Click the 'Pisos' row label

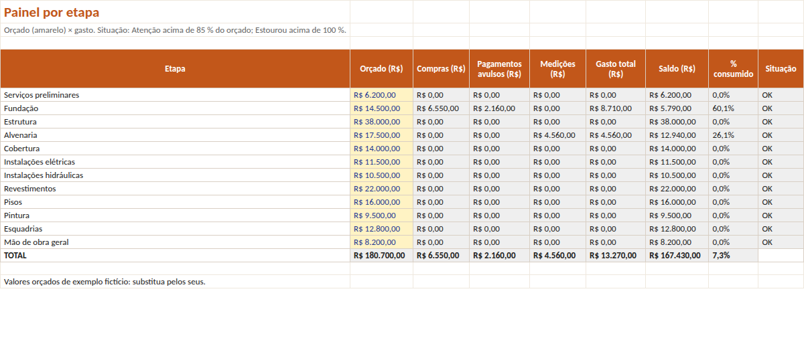pos(175,202)
